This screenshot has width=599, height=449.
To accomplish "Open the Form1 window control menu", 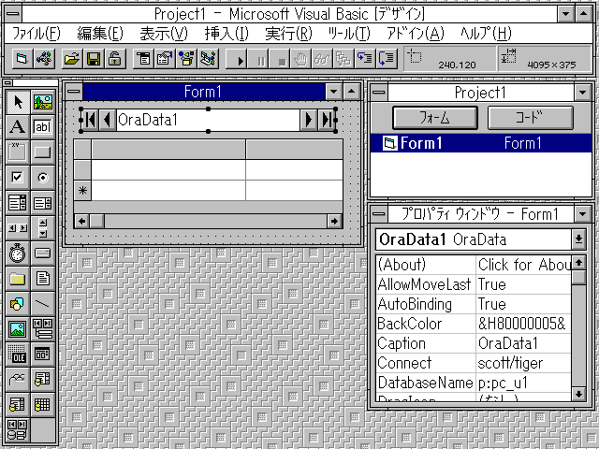I will pyautogui.click(x=74, y=92).
